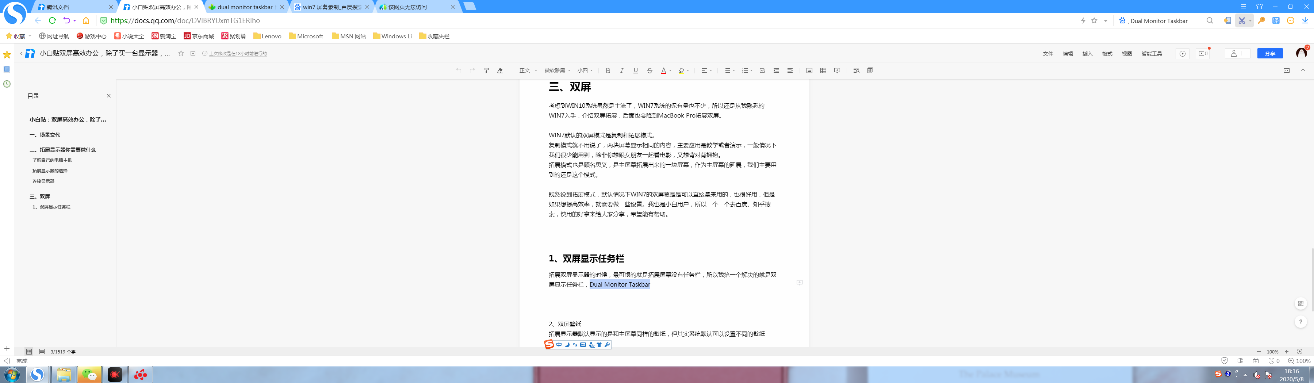1314x383 pixels.
Task: Switch to the dual monitor taskbar tab
Action: point(246,7)
